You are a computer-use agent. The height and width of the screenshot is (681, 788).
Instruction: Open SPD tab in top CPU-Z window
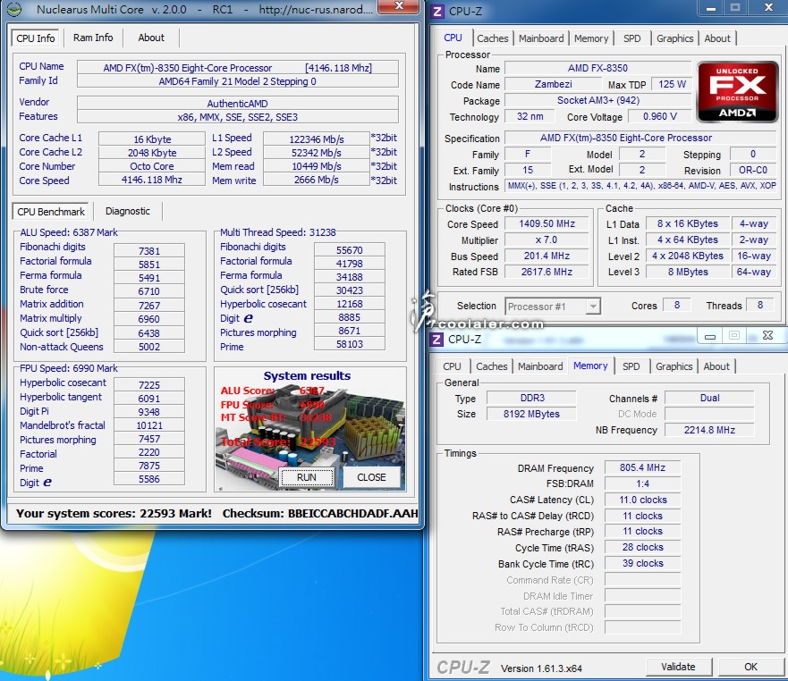tap(631, 38)
